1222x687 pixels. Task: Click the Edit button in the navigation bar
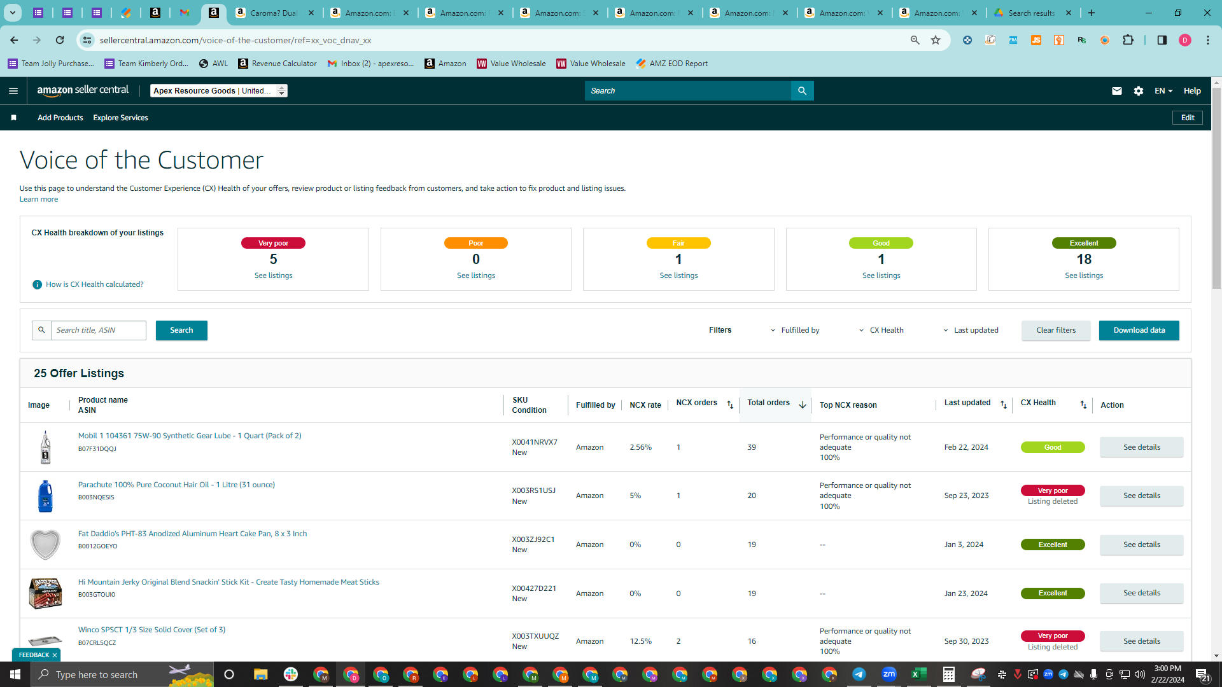1188,118
